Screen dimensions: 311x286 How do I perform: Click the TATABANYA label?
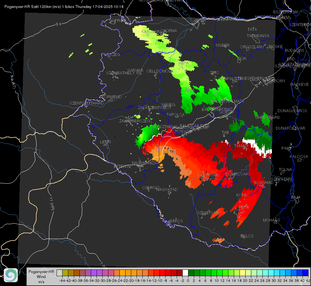pyautogui.click(x=258, y=36)
